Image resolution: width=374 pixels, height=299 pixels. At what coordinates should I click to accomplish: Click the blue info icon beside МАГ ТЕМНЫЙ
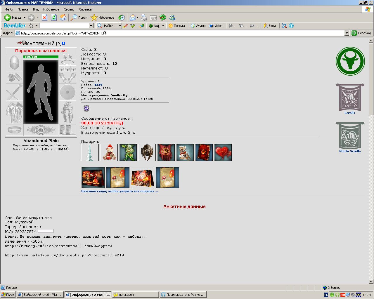63,44
